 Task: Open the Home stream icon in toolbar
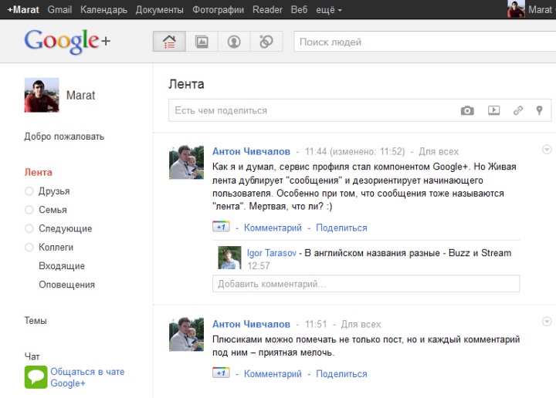(169, 42)
